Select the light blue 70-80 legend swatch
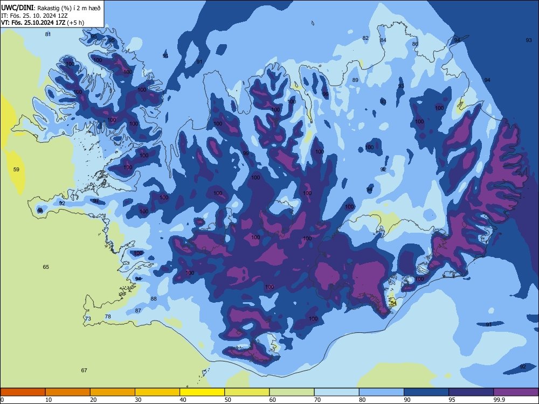 point(336,392)
